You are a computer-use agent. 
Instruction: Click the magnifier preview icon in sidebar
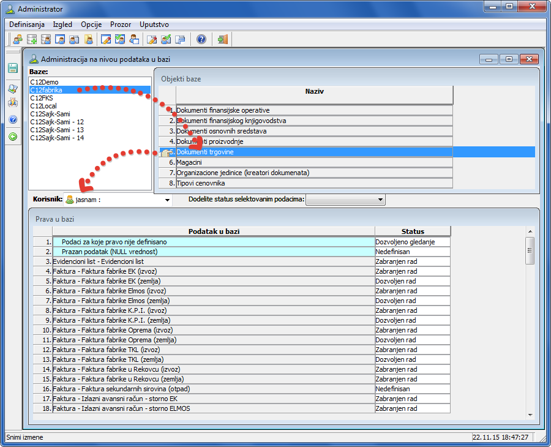coord(13,89)
